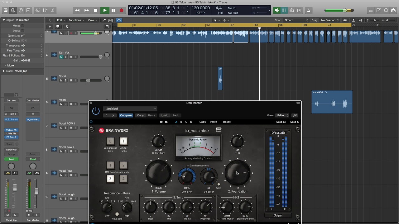Select plugin setting slot C

(186, 122)
